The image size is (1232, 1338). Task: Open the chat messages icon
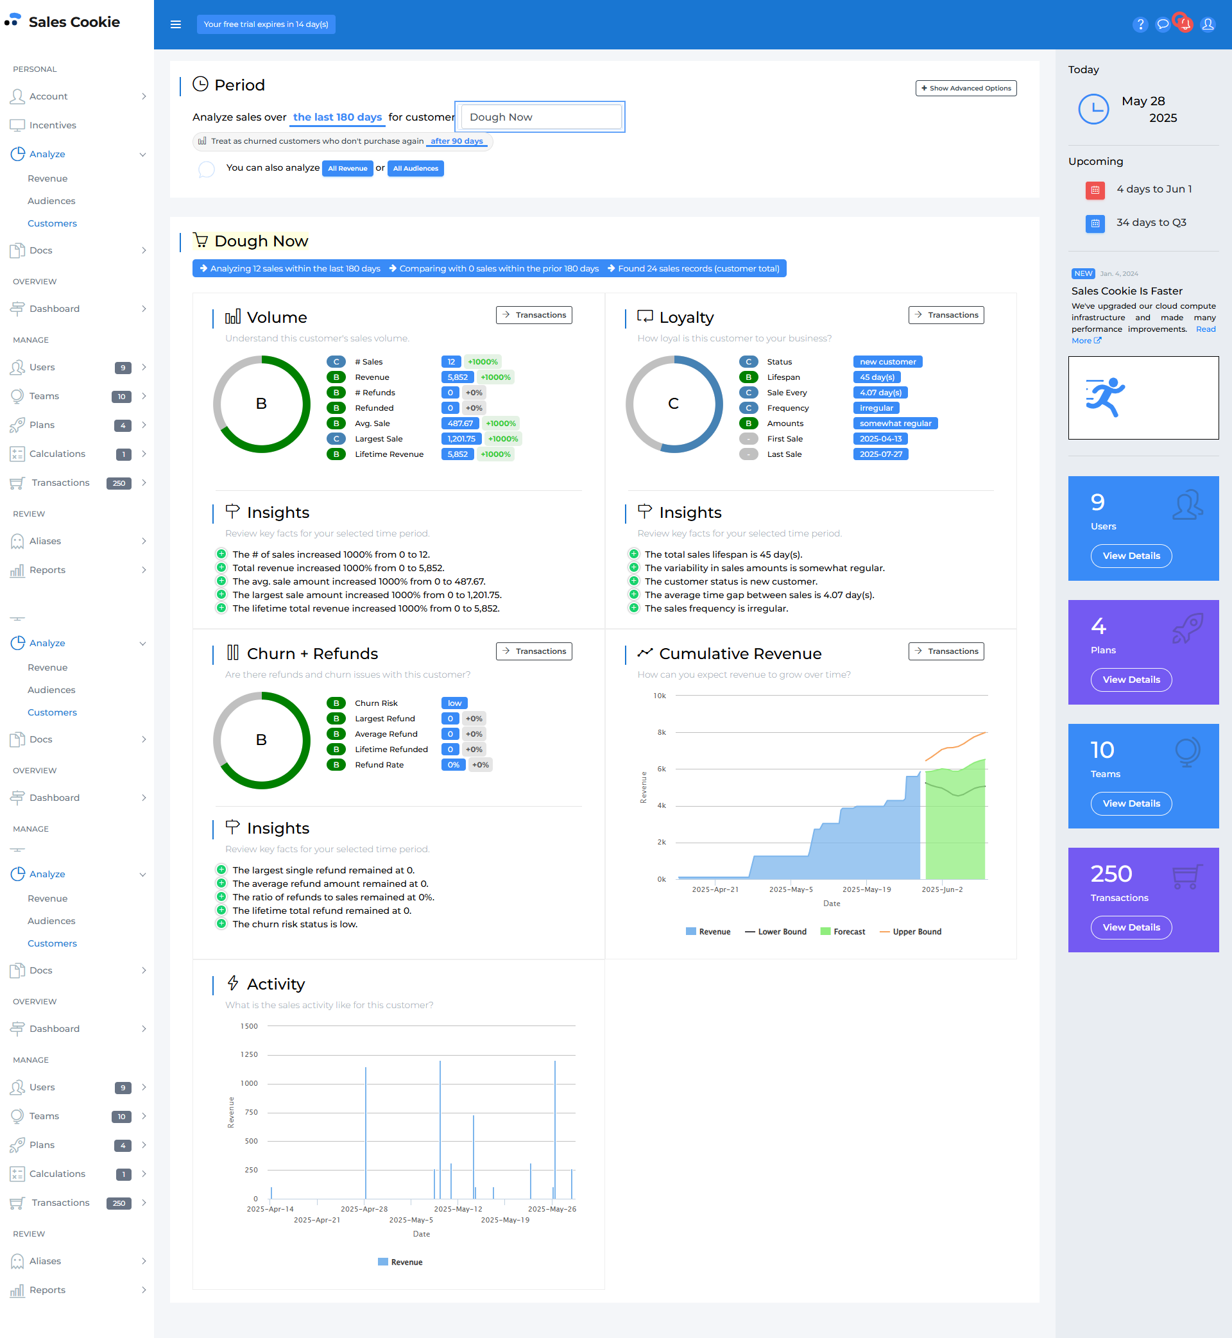[1163, 24]
